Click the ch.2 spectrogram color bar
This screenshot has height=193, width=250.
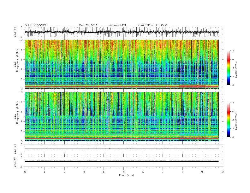(228, 120)
